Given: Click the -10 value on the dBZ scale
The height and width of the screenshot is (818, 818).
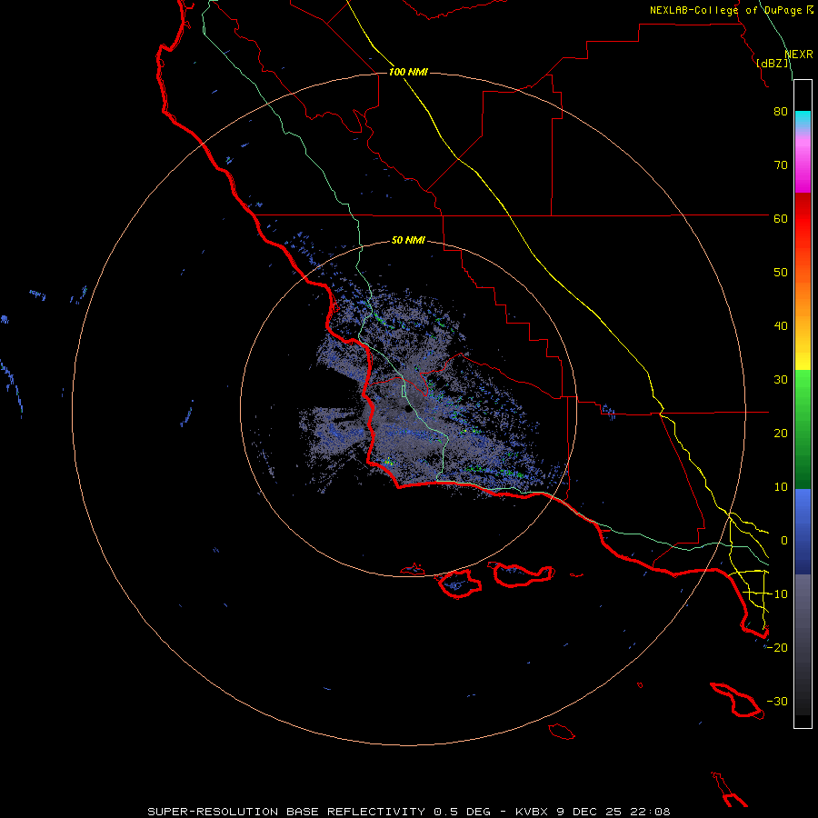Looking at the screenshot, I should pos(777,594).
